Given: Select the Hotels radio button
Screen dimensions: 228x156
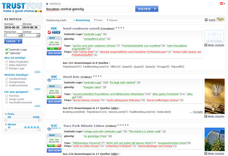Looking at the screenshot, I should click(47, 4).
